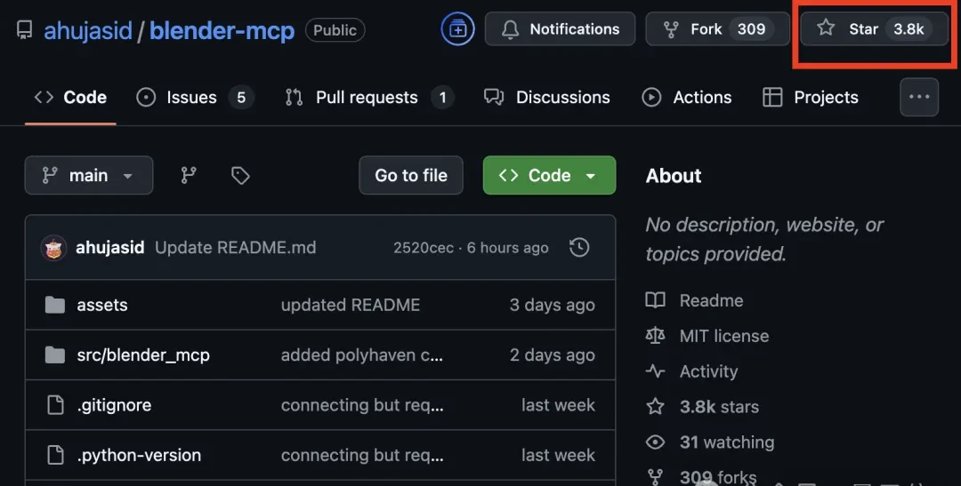The height and width of the screenshot is (486, 961).
Task: Click the Pull requests count badge 1
Action: pyautogui.click(x=442, y=98)
